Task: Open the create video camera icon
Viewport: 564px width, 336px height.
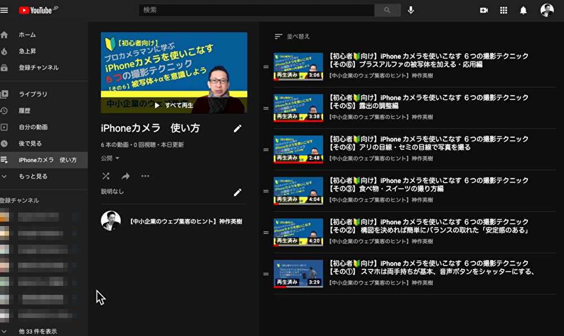Action: [x=484, y=10]
